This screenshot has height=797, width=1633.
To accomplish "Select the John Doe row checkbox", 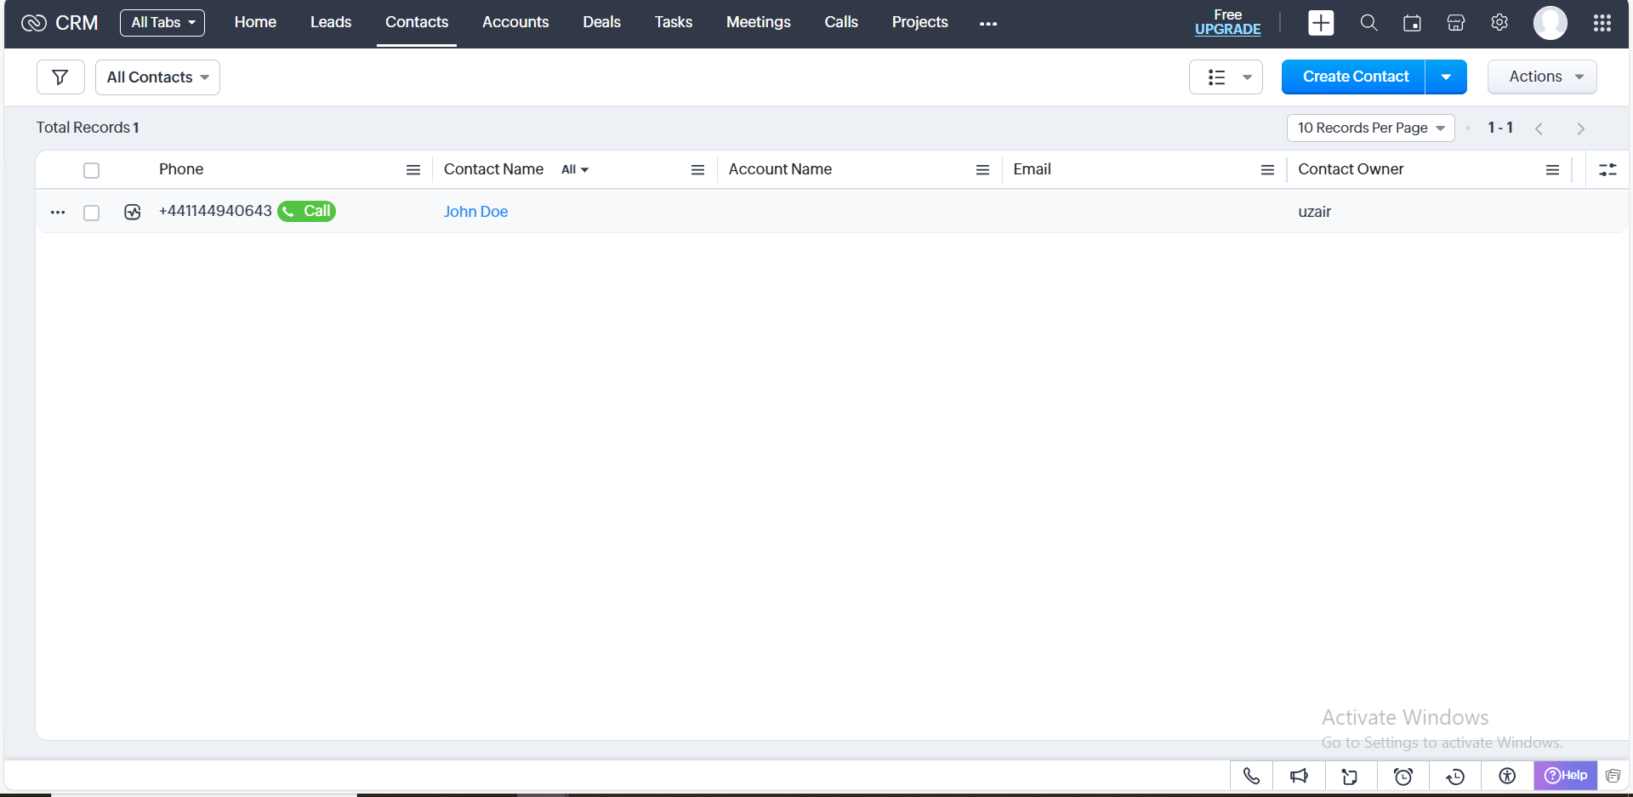I will click(x=92, y=213).
